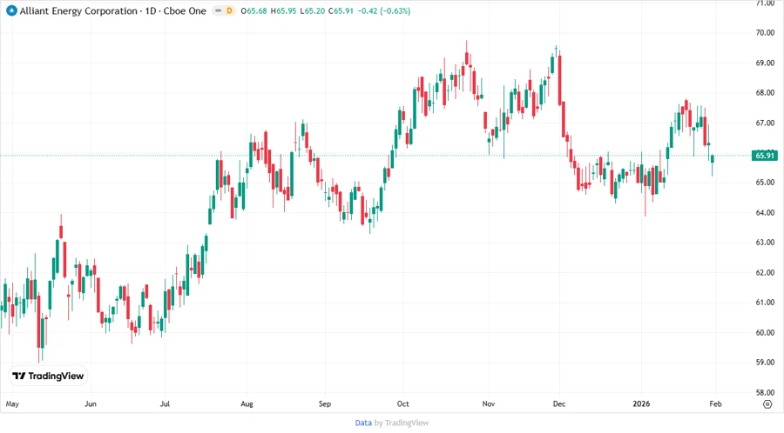
Task: Click the 59.00 price axis label
Action: point(765,363)
